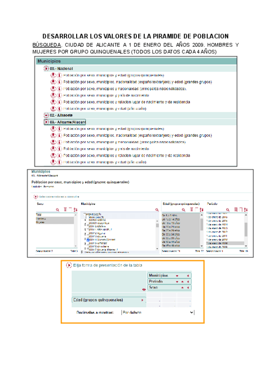Screen dimensions: 272x385
Task: Deselect all values in Edad list
Action: click(196, 209)
